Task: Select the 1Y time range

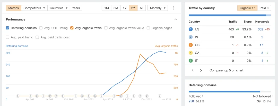Action: click(125, 8)
